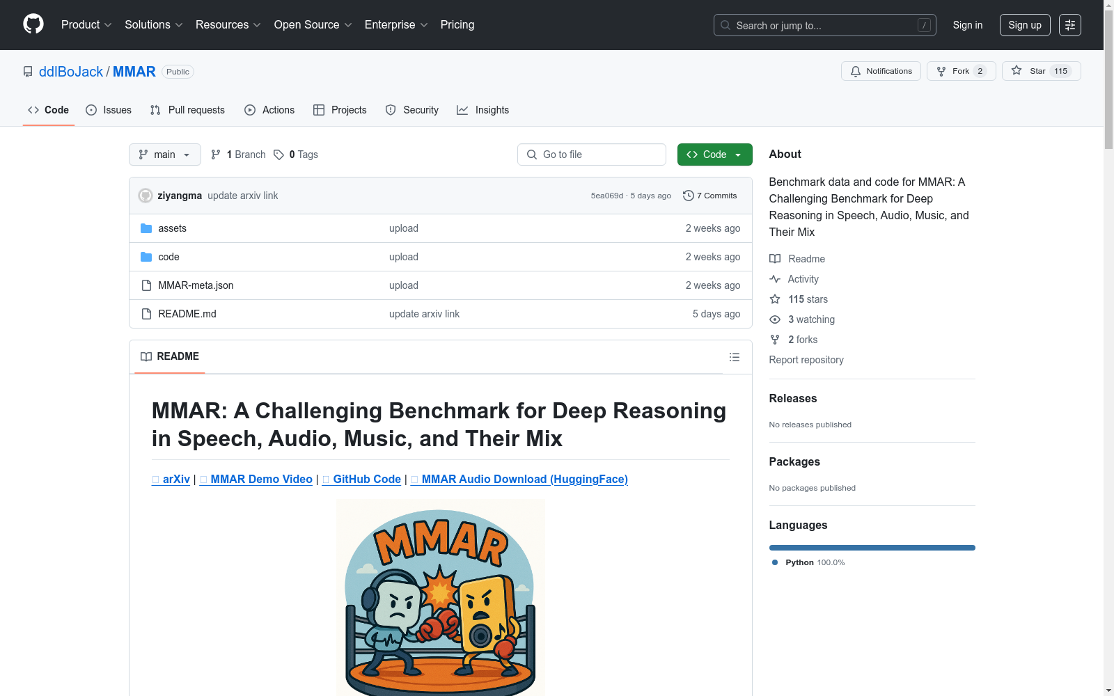The width and height of the screenshot is (1114, 696).
Task: Open the green Code dropdown button
Action: click(x=714, y=155)
